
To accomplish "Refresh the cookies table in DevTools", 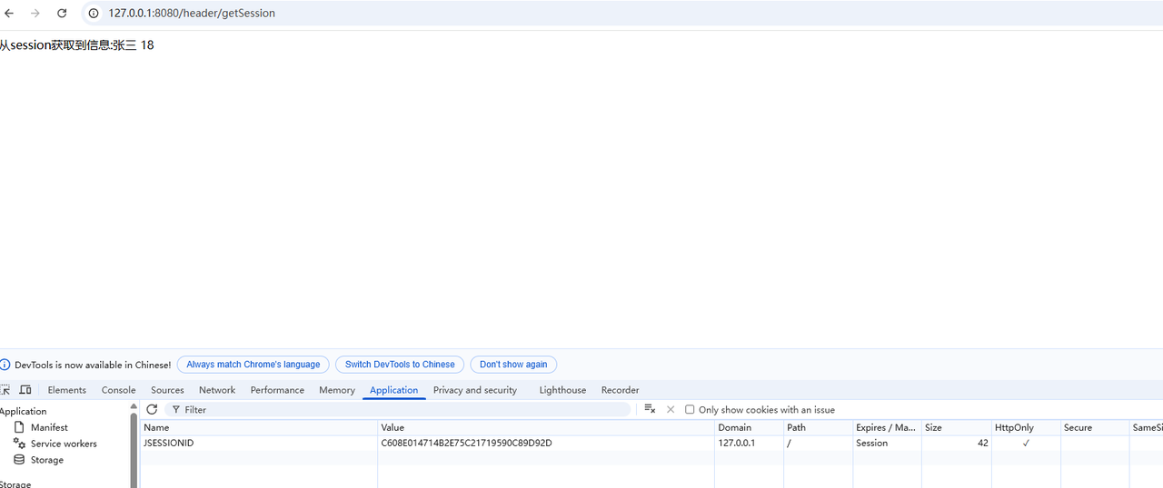I will pyautogui.click(x=152, y=410).
